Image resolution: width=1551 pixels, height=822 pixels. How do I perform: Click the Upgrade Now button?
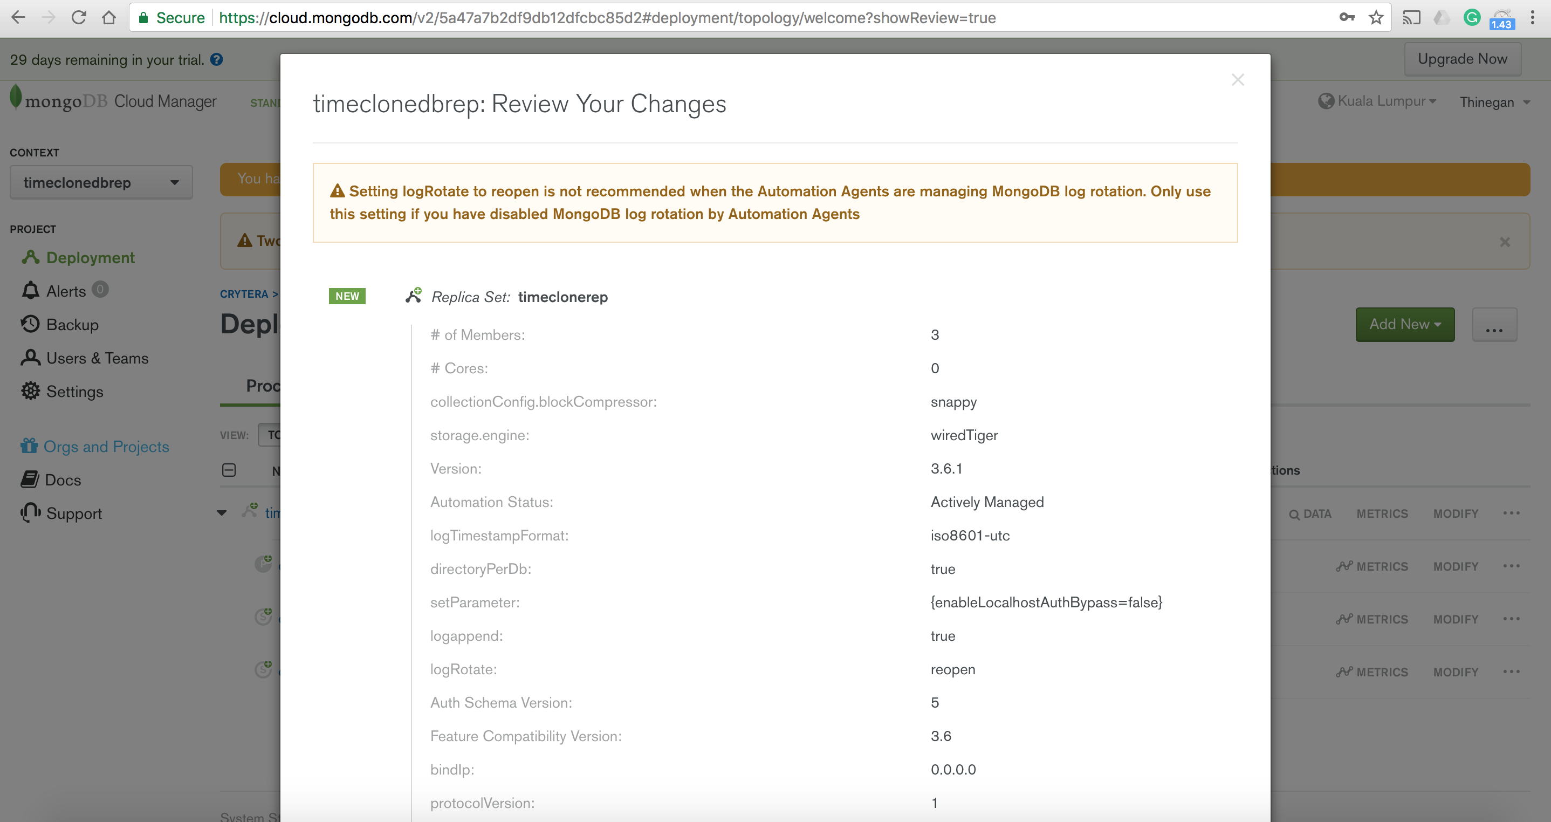[1462, 59]
